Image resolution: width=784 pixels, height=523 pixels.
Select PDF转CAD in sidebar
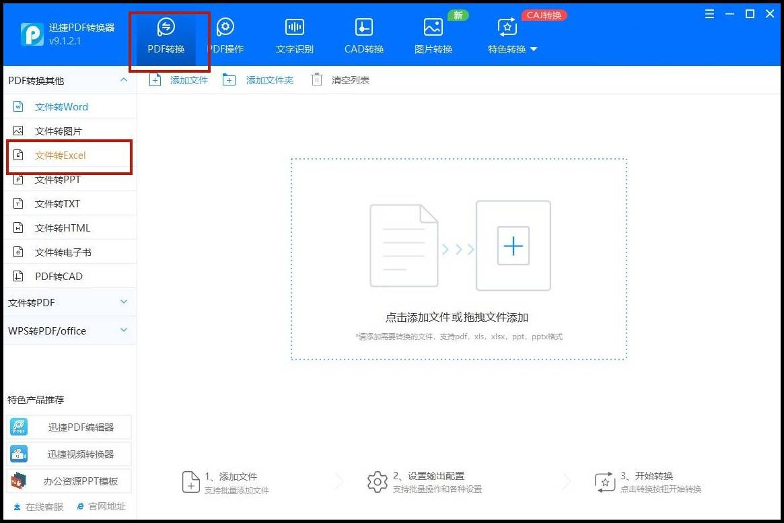click(x=70, y=276)
